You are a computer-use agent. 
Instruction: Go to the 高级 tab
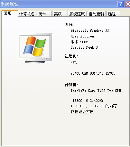(60, 14)
